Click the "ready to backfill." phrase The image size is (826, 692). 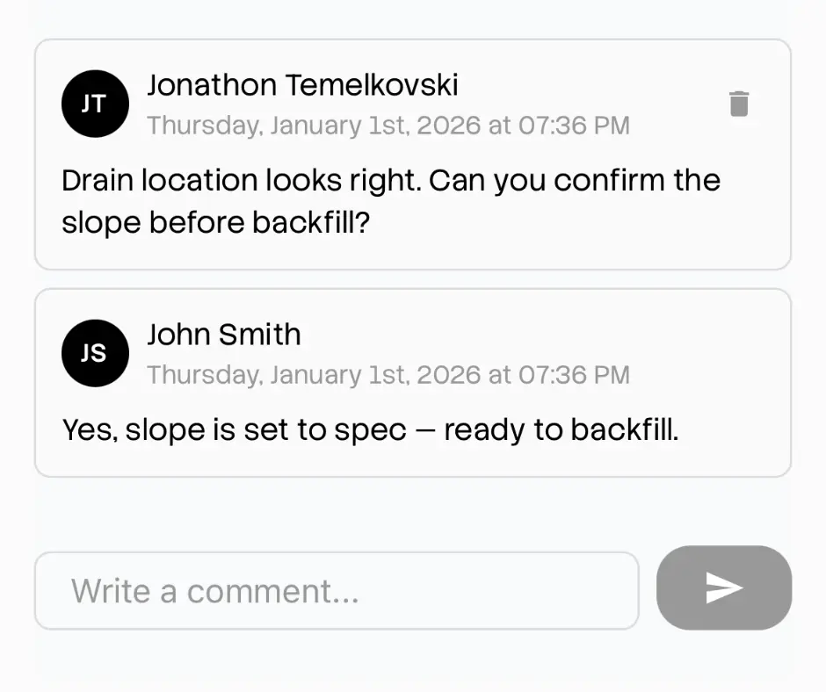click(x=562, y=430)
